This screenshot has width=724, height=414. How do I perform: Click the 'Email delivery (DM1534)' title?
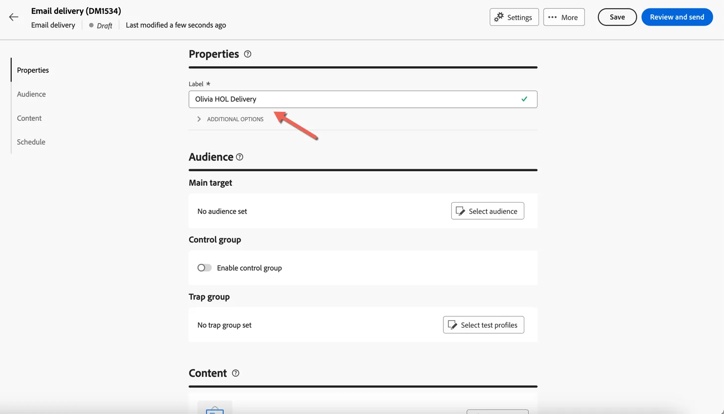click(x=76, y=11)
